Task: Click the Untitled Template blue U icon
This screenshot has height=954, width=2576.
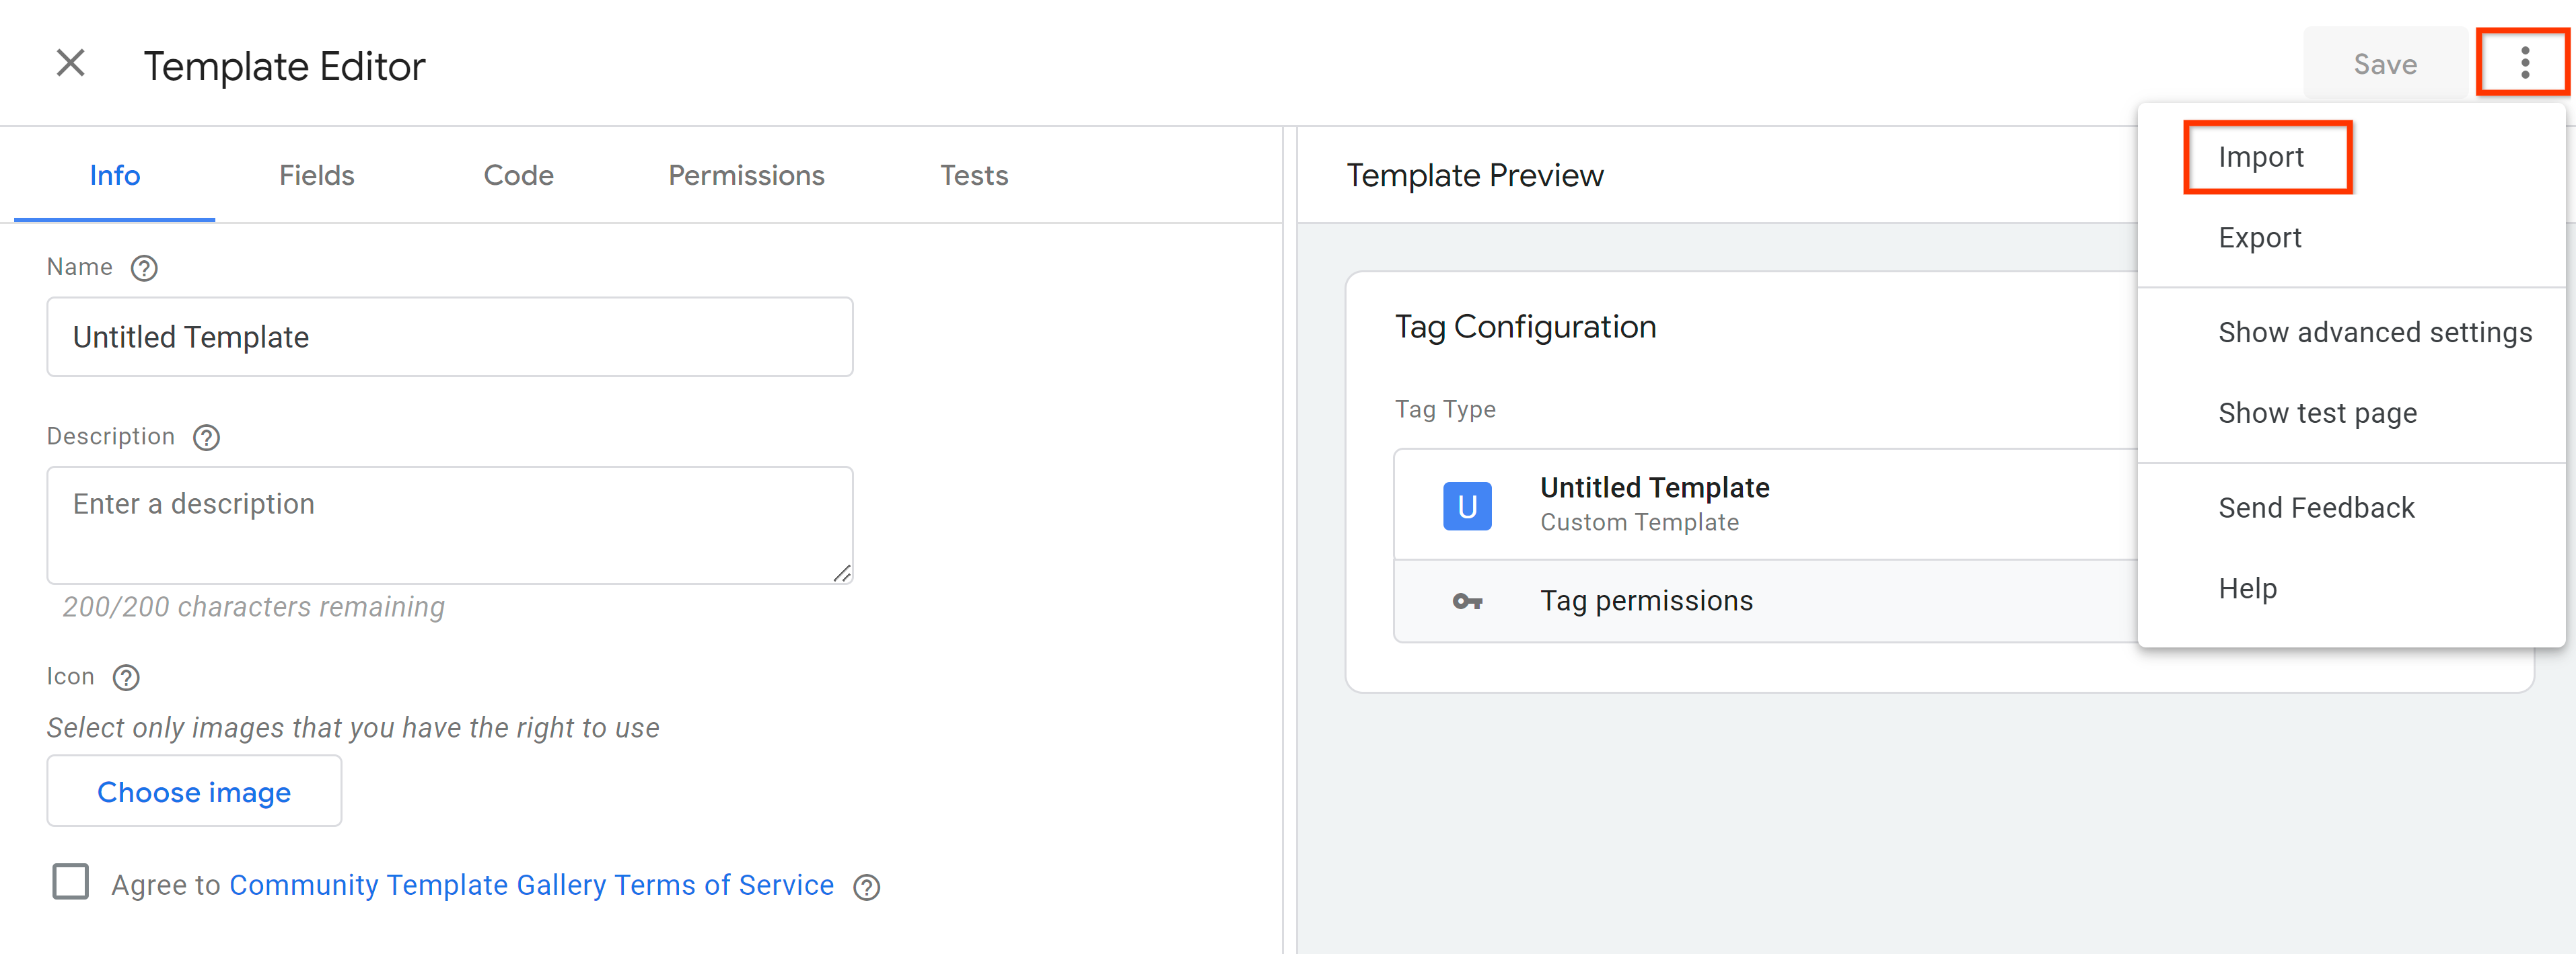Action: (x=1467, y=504)
